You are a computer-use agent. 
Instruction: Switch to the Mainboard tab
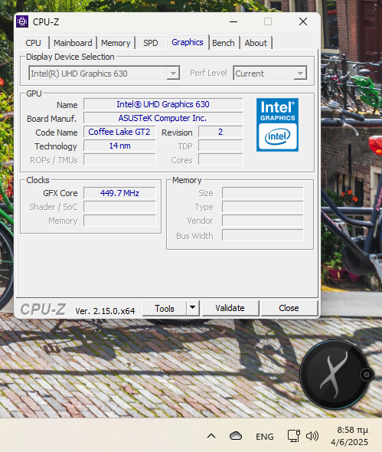pyautogui.click(x=73, y=43)
